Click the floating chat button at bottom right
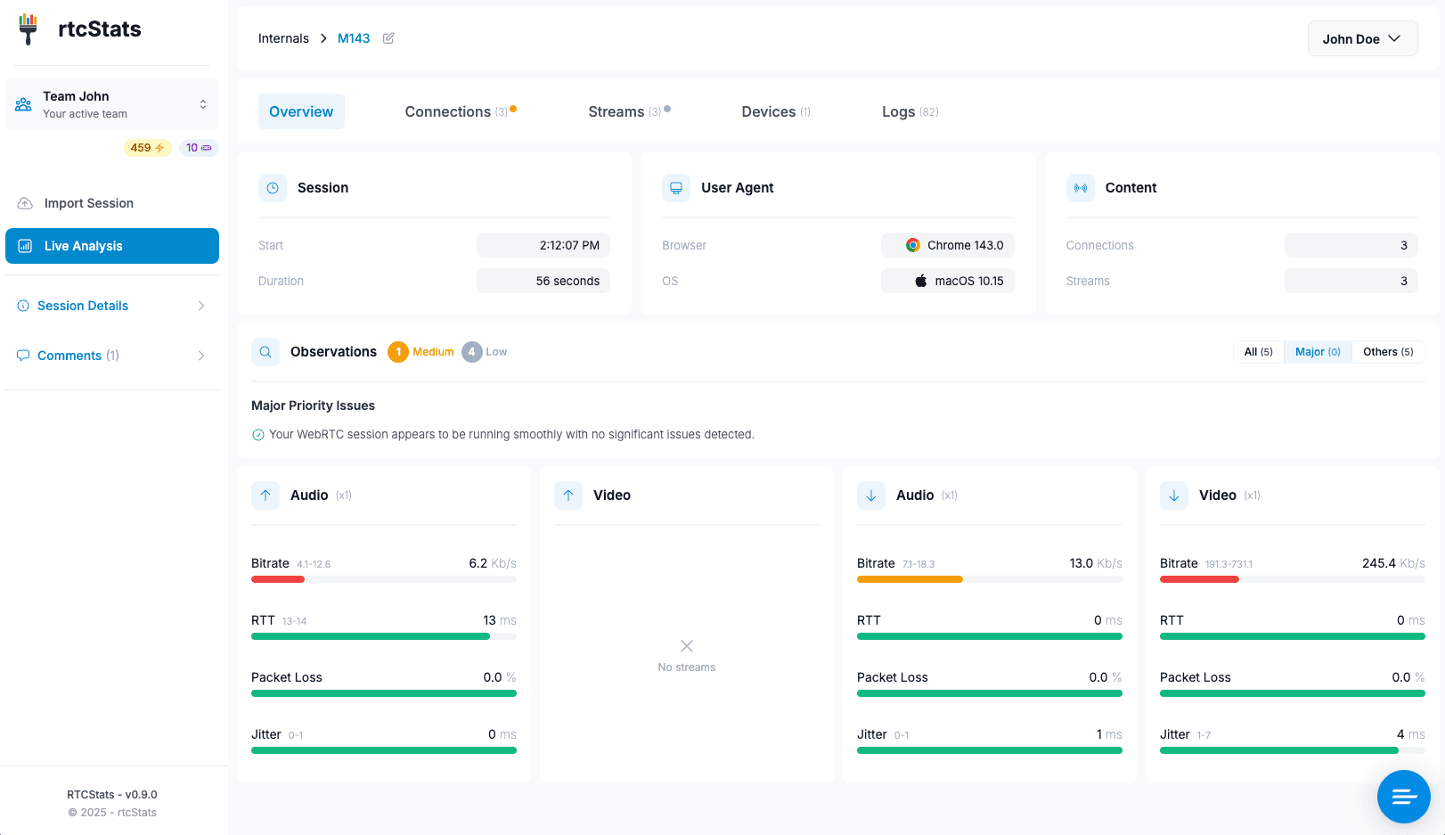 pyautogui.click(x=1403, y=796)
